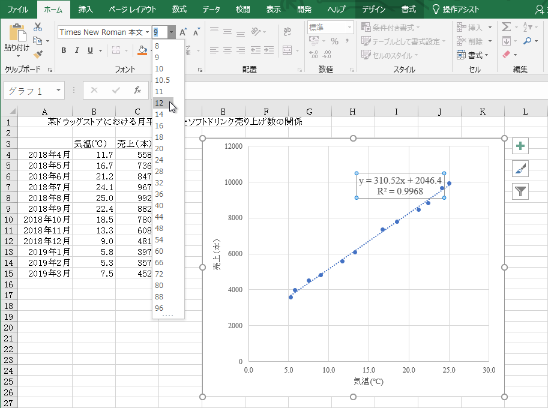
Task: Click the fill color paint bucket
Action: tap(142, 50)
